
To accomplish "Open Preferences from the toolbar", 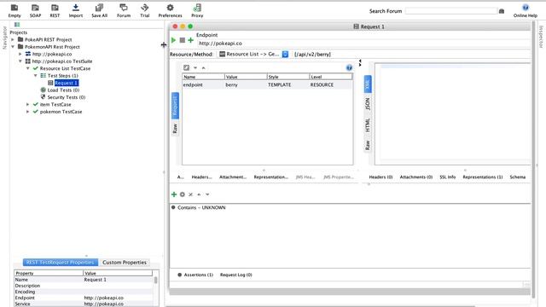I will click(x=170, y=11).
